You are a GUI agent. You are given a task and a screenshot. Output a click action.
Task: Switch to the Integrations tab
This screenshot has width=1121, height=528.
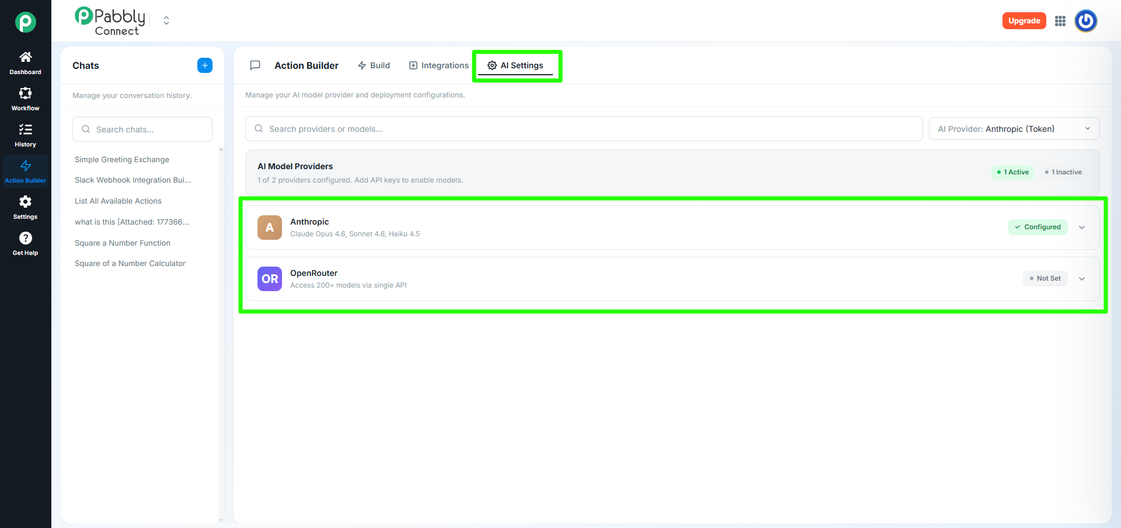(x=439, y=65)
